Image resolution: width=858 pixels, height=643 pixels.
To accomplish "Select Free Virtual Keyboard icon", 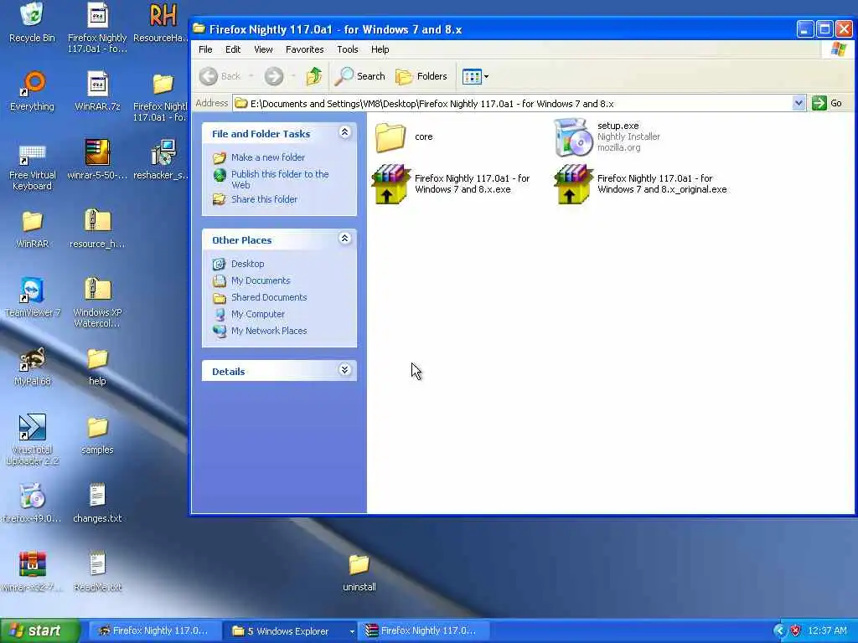I will tap(32, 167).
